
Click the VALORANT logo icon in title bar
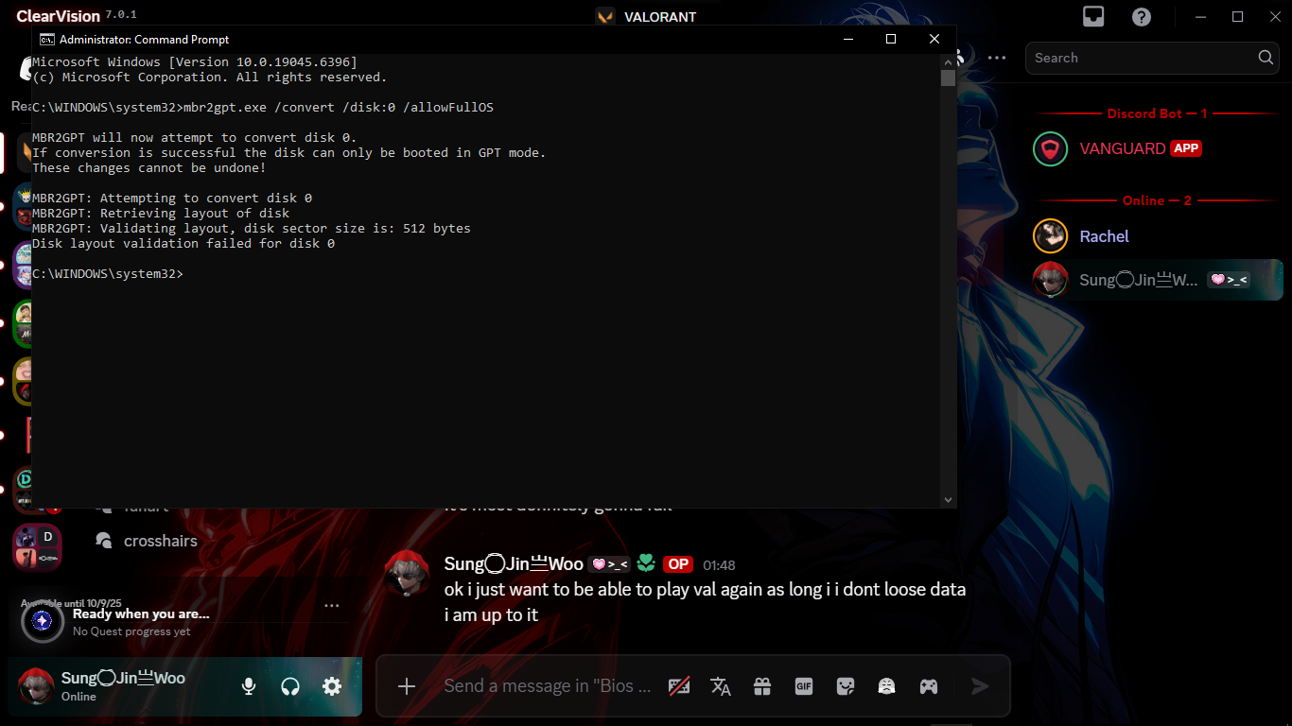pyautogui.click(x=605, y=17)
